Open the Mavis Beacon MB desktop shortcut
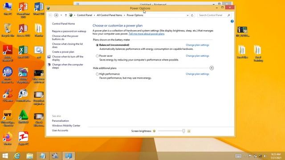This screenshot has width=285, height=160. [8, 75]
